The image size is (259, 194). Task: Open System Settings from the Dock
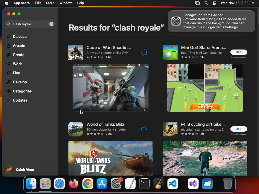[x=116, y=184]
